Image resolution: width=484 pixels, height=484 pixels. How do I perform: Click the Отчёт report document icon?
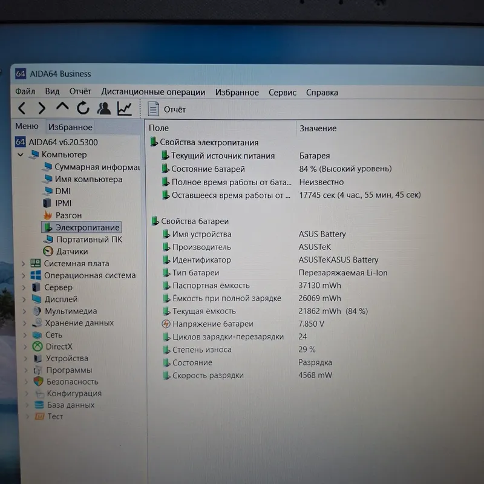(x=154, y=110)
